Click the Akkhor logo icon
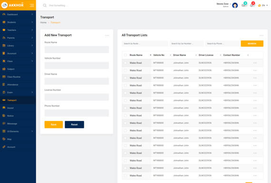 4,5
